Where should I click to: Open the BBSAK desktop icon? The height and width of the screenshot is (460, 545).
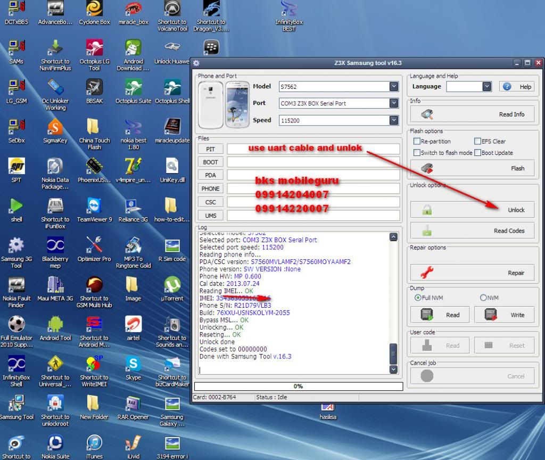tap(94, 91)
